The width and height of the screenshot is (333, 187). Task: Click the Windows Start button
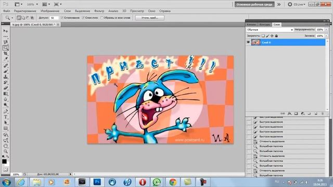pos(6,182)
